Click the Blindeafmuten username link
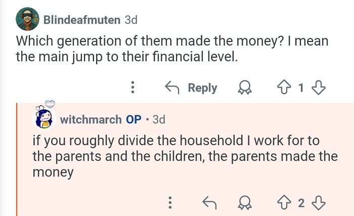354x216 pixels. [82, 20]
